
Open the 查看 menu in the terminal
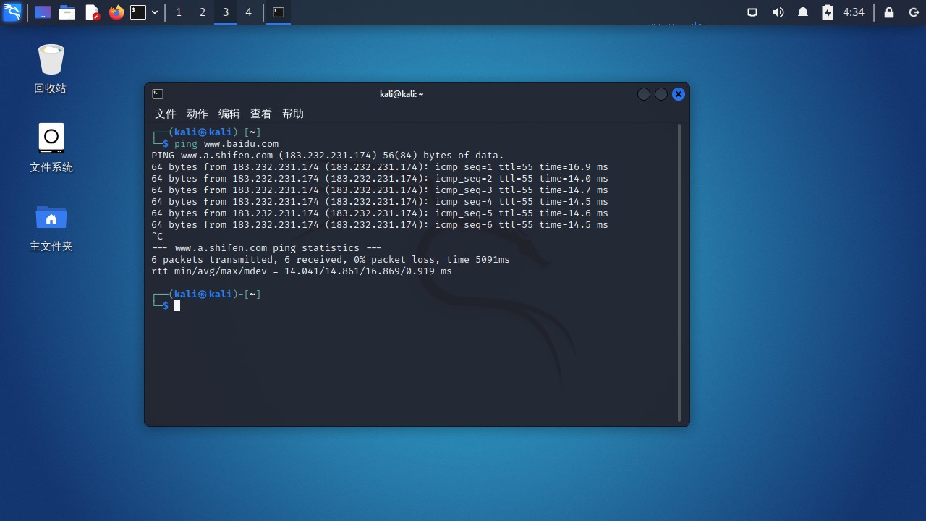point(260,114)
